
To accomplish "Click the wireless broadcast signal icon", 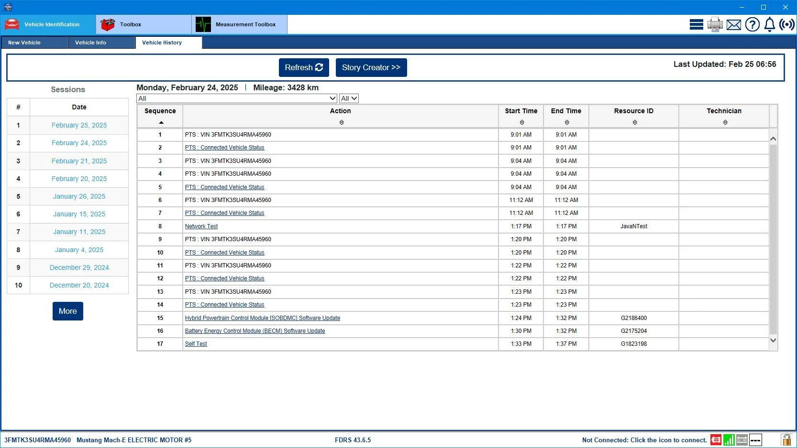I will tap(786, 24).
